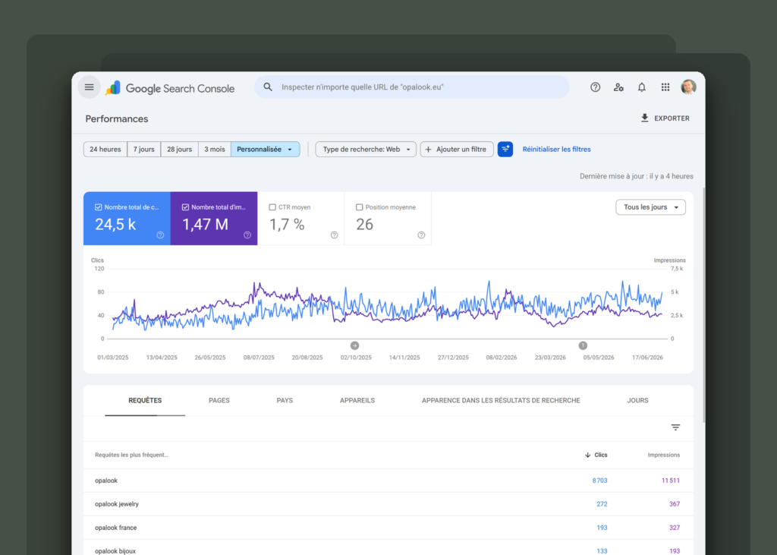Click impressions value 367
Screen dimensions: 777x555
pos(675,504)
